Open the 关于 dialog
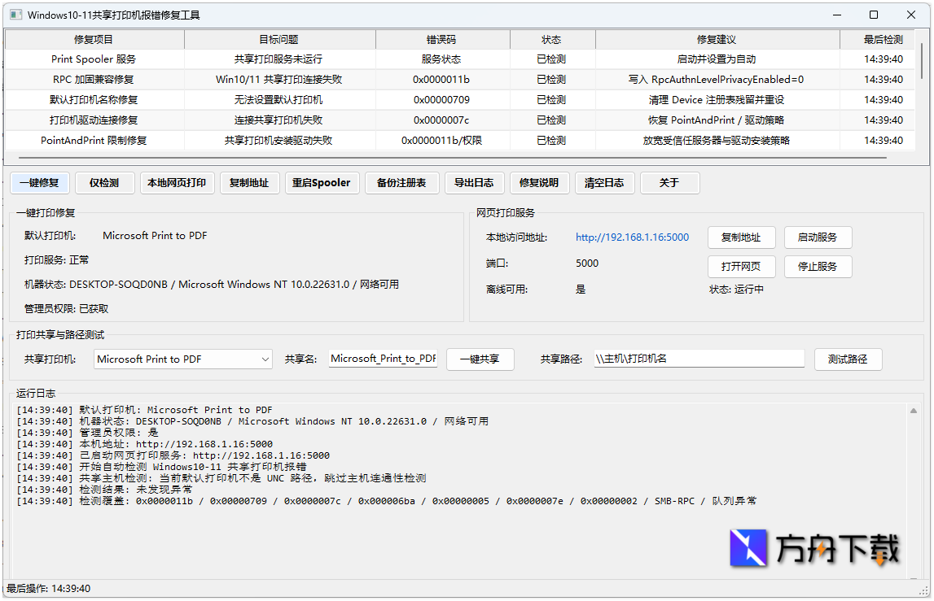934x601 pixels. [669, 183]
